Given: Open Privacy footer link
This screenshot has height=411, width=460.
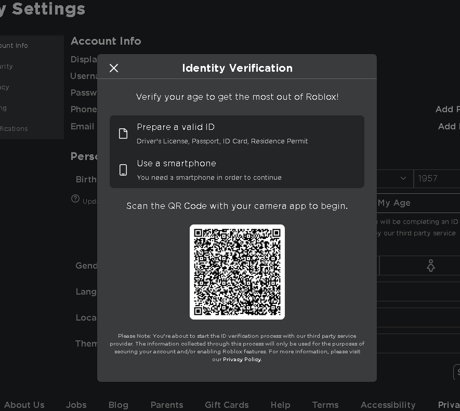Looking at the screenshot, I should (x=449, y=405).
